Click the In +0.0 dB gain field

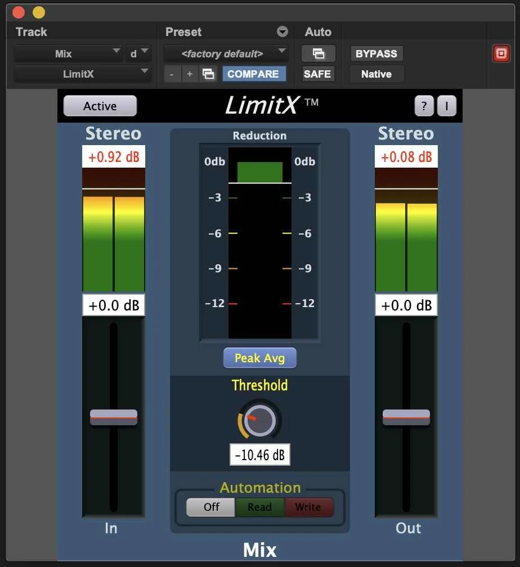click(114, 305)
